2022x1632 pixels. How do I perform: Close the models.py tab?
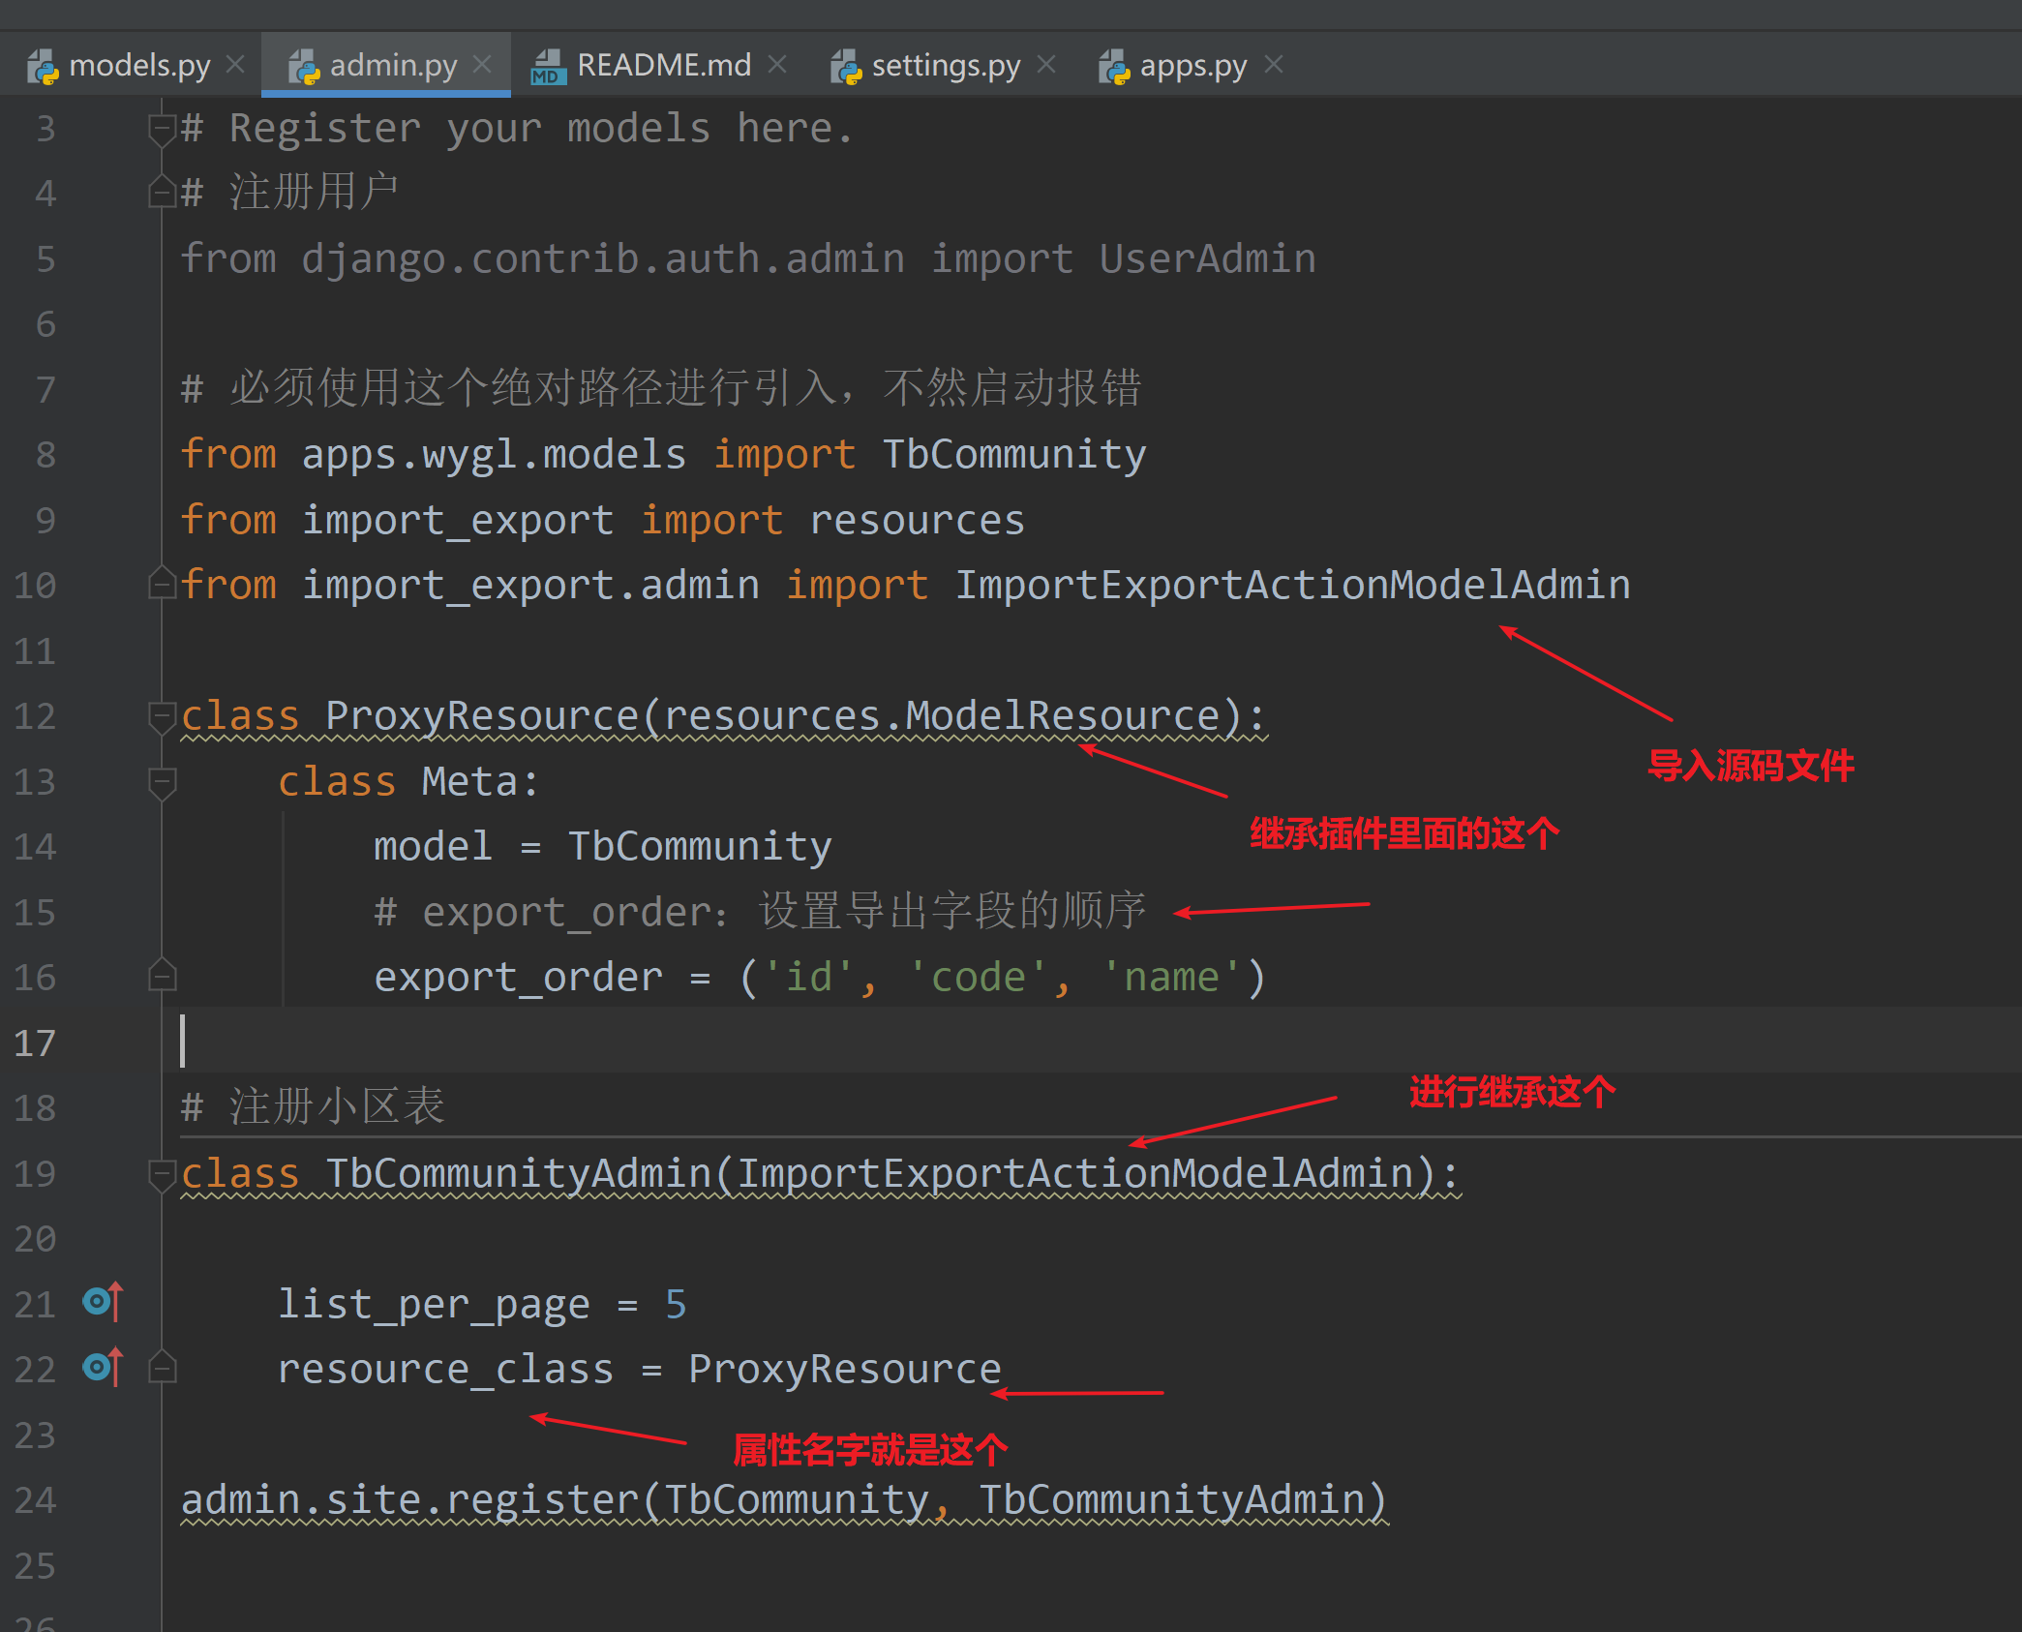coord(235,65)
